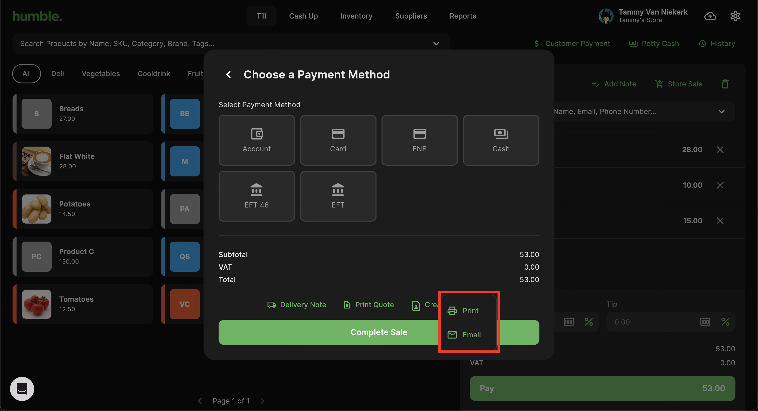The image size is (758, 411).
Task: Add Breads product to cart
Action: coord(83,114)
